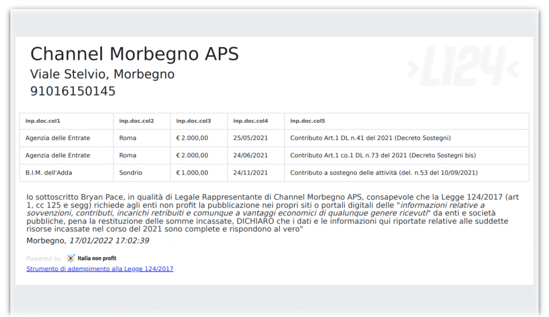The width and height of the screenshot is (549, 317).
Task: Open the Strumento di adempimento alla Legge 124/2017 link
Action: pos(100,269)
